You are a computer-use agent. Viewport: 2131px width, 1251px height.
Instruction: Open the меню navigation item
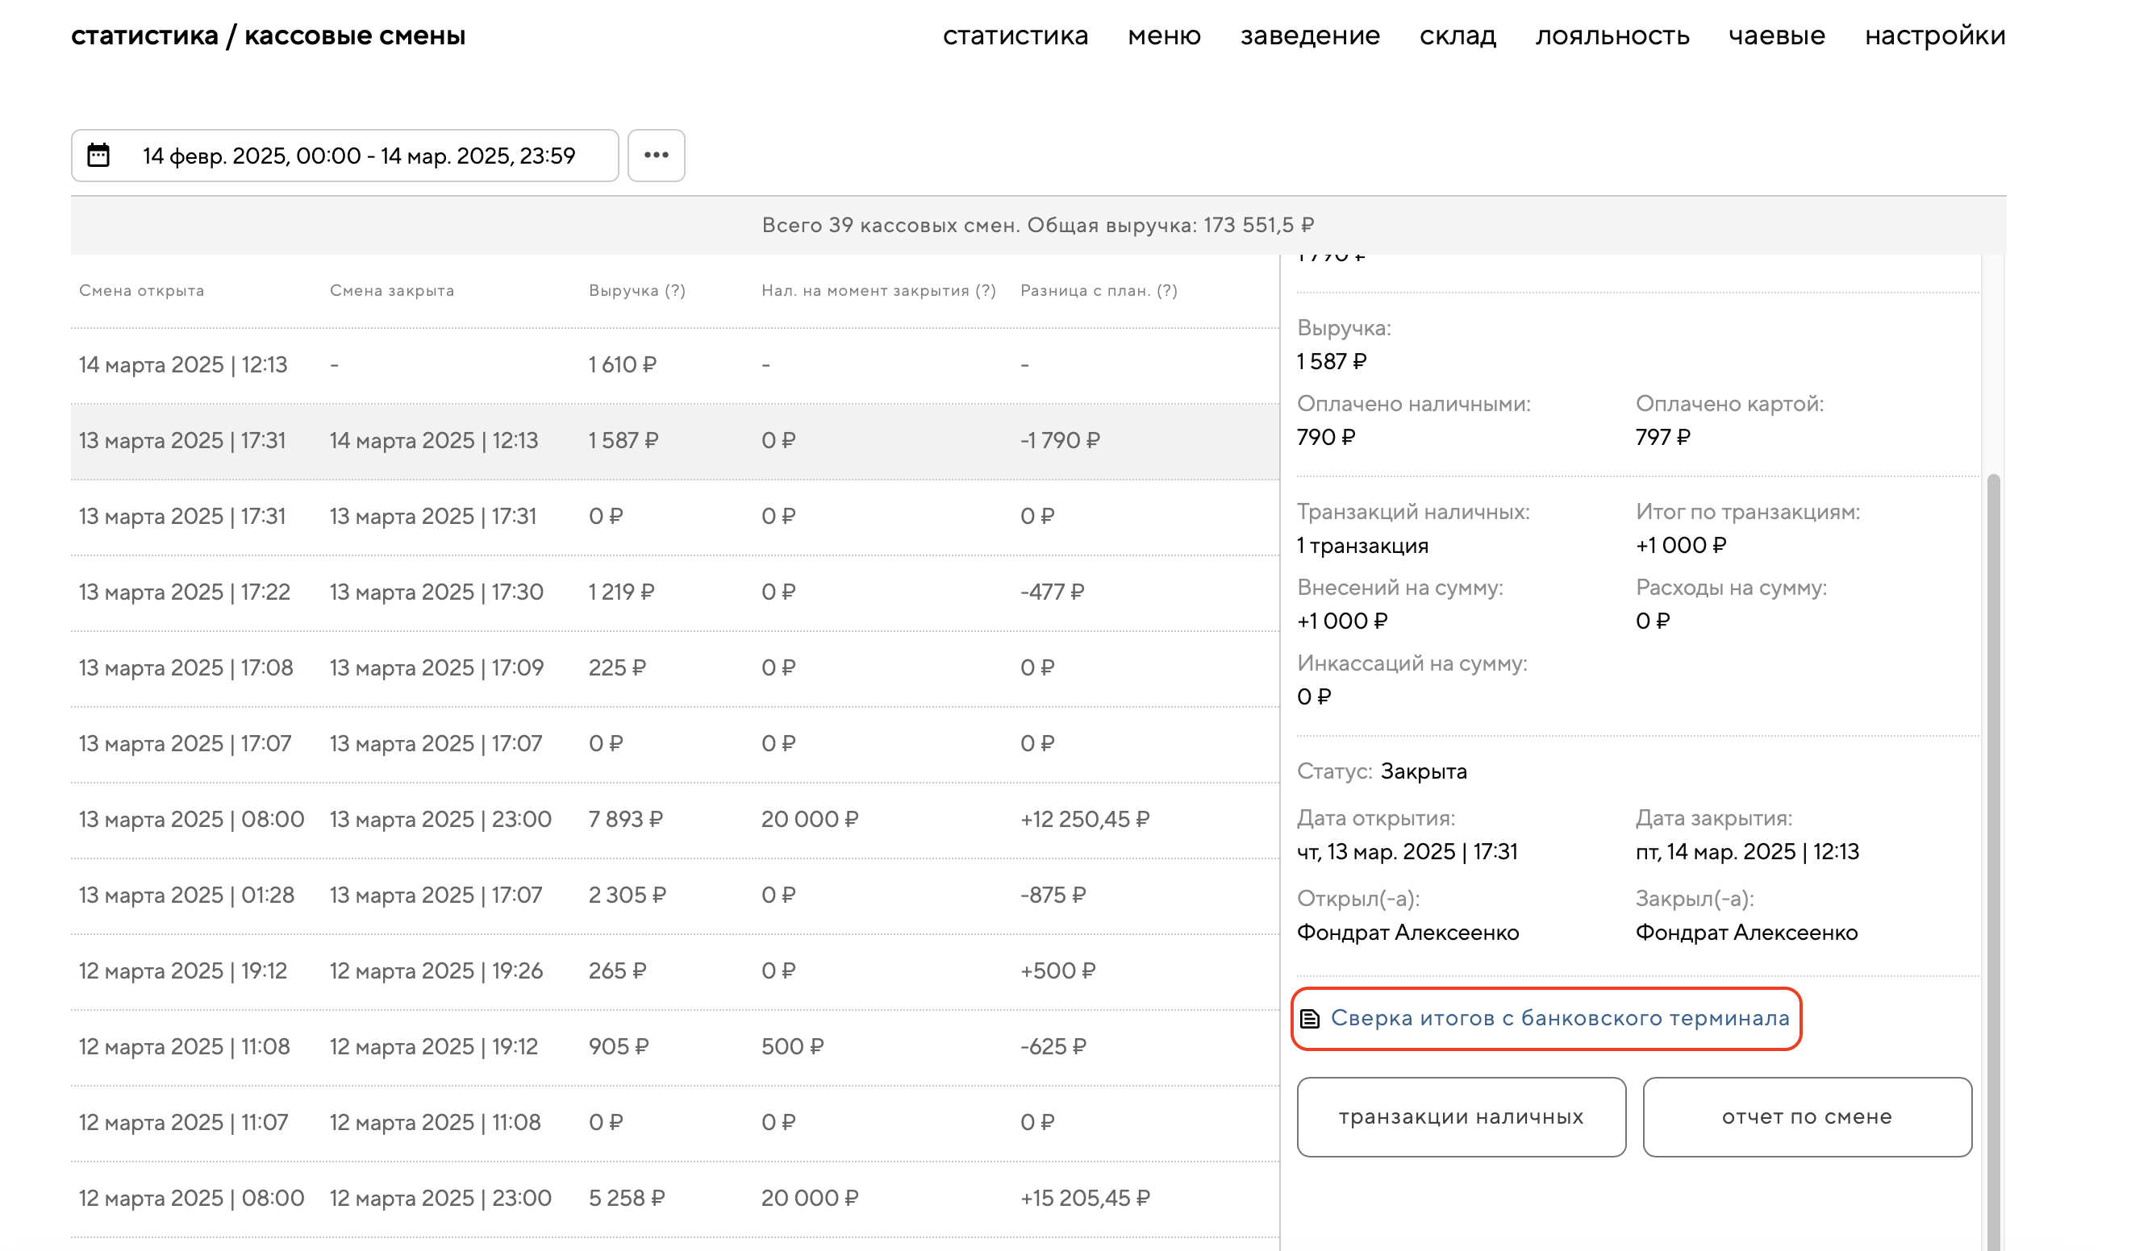[1164, 35]
